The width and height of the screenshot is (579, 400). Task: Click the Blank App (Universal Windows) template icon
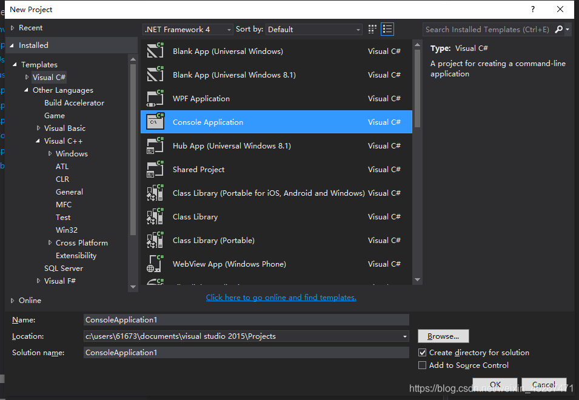(155, 50)
